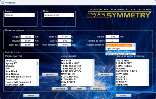Select ABSALOM in TrueType fonts list
The image size is (156, 99).
(x=21, y=61)
